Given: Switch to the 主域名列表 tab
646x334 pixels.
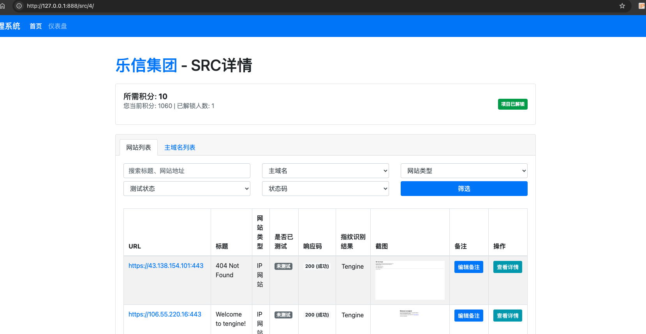Looking at the screenshot, I should coord(180,147).
